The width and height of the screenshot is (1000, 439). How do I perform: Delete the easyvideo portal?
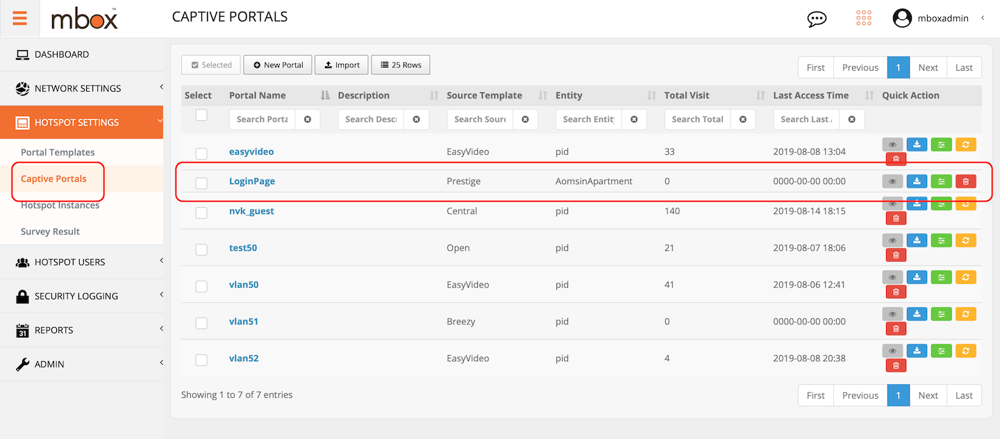[896, 159]
